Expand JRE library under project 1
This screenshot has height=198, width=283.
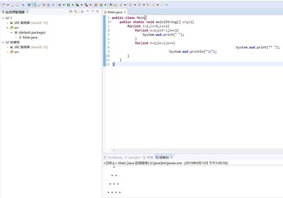click(x=7, y=23)
